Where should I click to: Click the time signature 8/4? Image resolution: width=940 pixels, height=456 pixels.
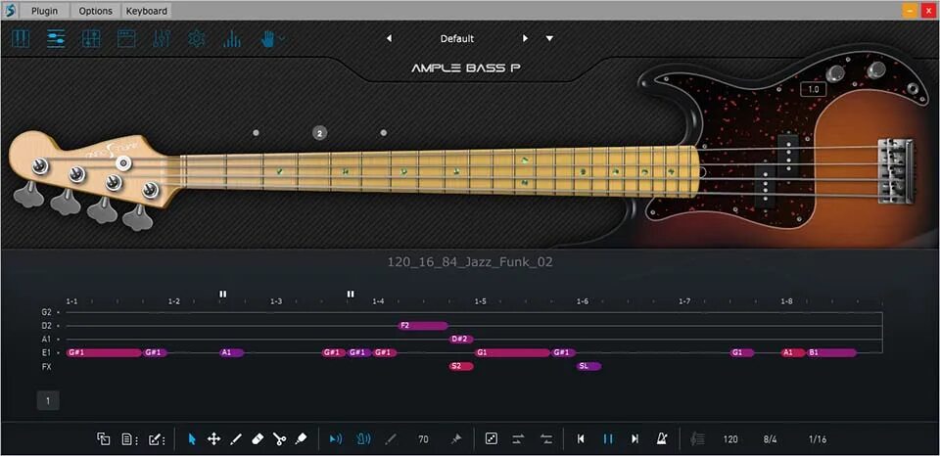point(770,439)
